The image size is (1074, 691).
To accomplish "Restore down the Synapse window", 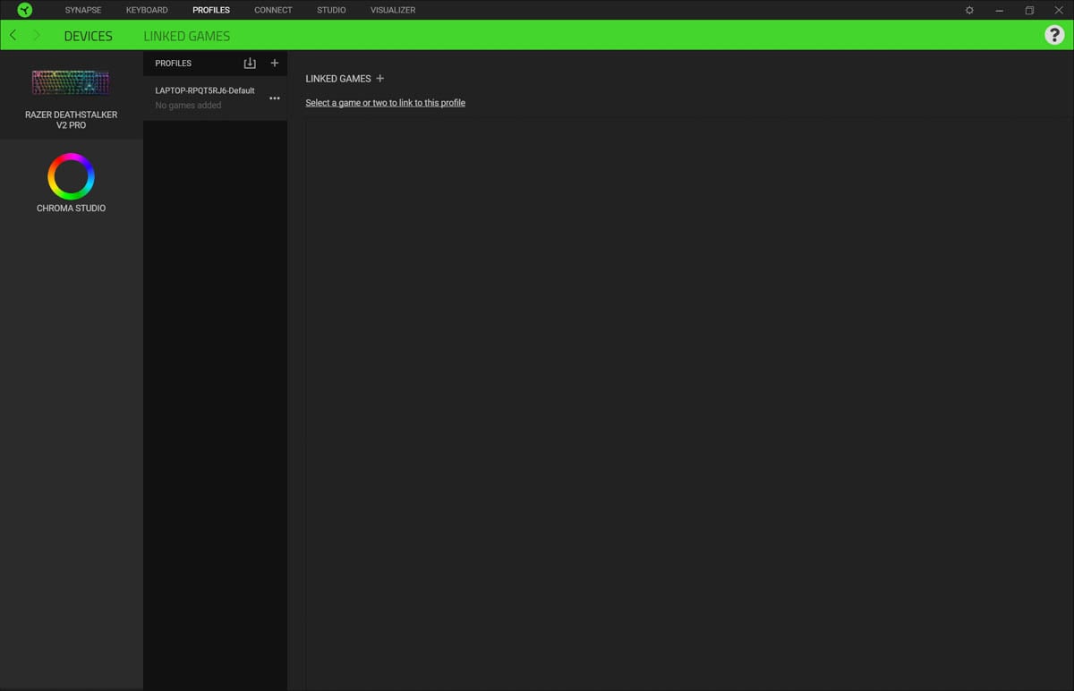I will [x=1029, y=10].
